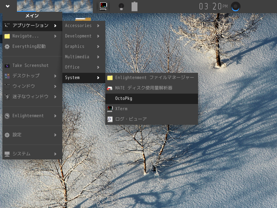Viewport: 277px width, 208px height.
Task: Open the 03:20 PM clock gadget
Action: coord(213,7)
